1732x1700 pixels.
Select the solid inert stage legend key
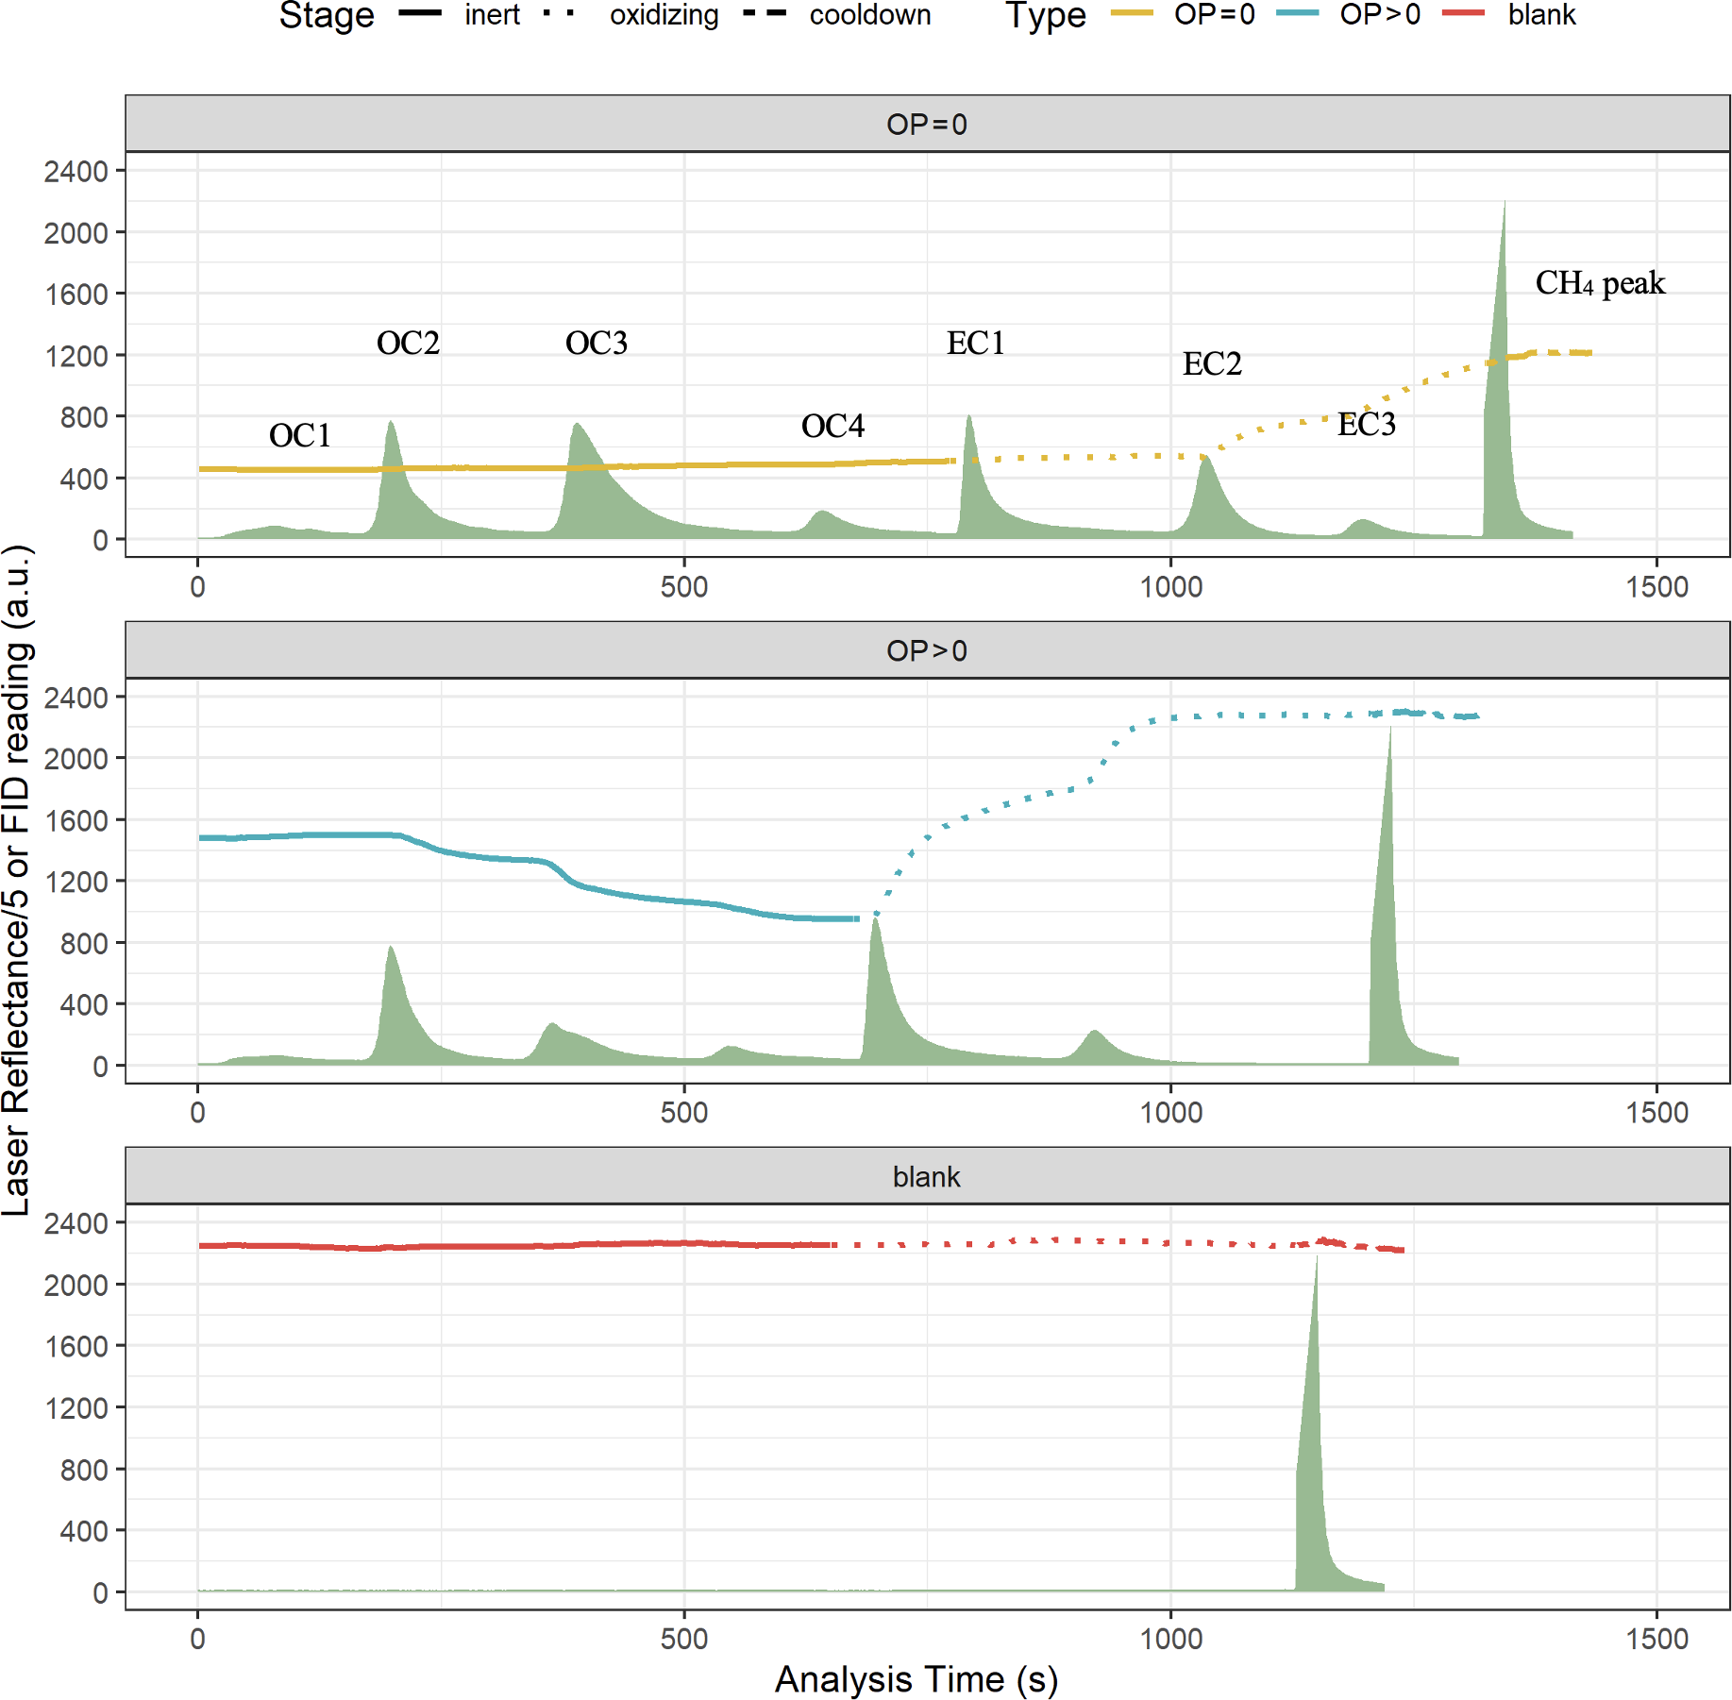pyautogui.click(x=420, y=14)
